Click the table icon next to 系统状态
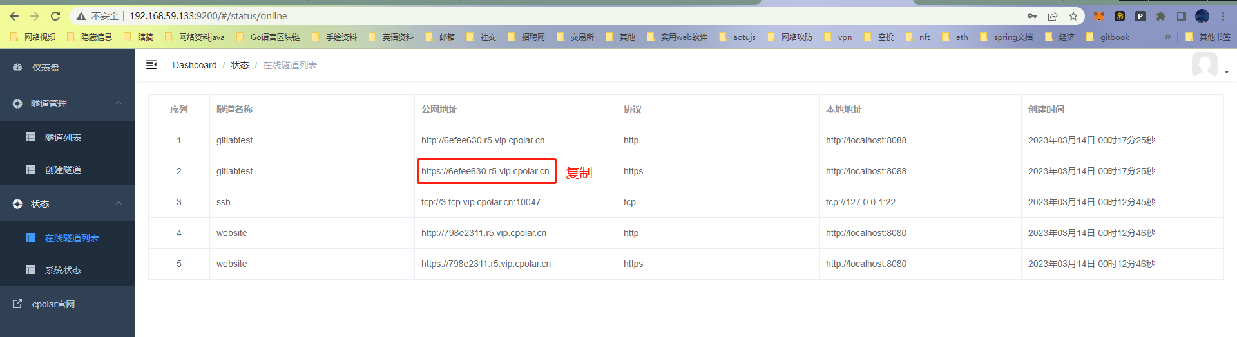Image resolution: width=1237 pixels, height=337 pixels. click(x=30, y=269)
